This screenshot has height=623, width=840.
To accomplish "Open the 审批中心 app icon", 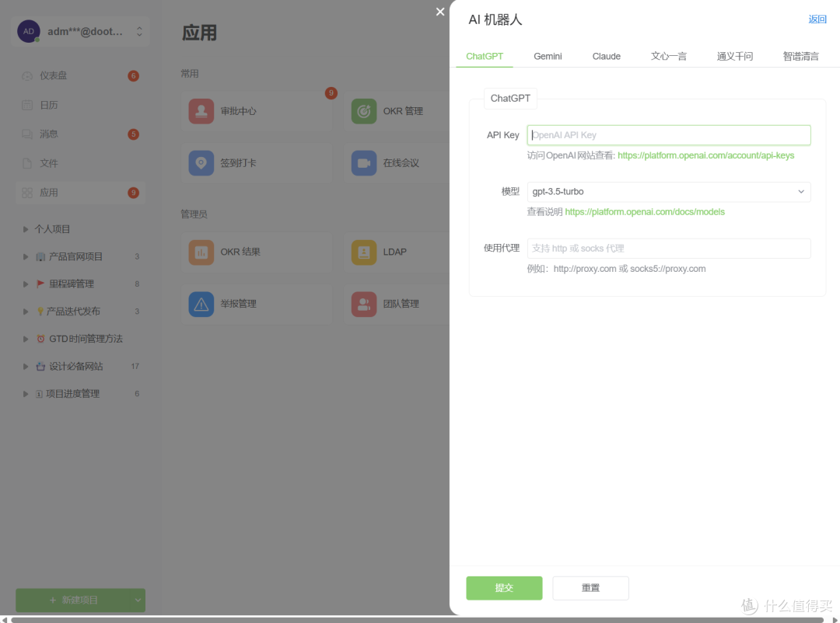I will point(201,111).
